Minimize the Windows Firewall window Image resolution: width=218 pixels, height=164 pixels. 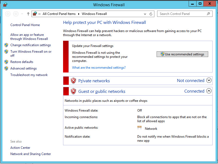[x=192, y=4]
